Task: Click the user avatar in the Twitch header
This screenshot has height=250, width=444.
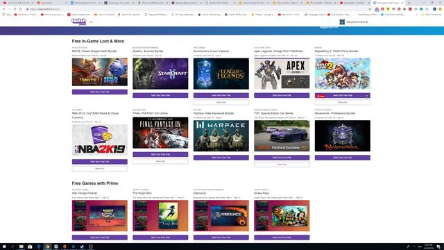Action: pos(342,22)
